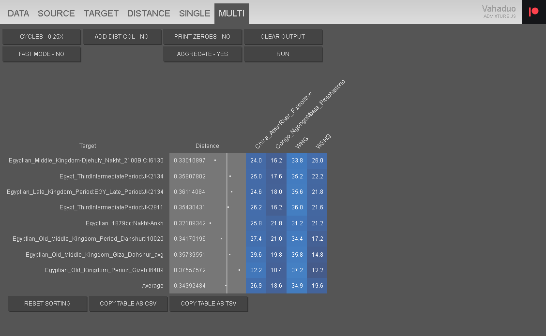Open the DATA tab

(18, 14)
